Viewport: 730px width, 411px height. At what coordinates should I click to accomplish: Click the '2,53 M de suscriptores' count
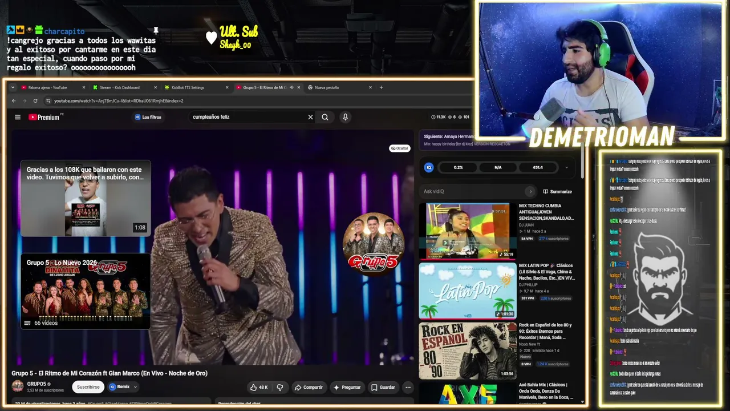(46, 390)
